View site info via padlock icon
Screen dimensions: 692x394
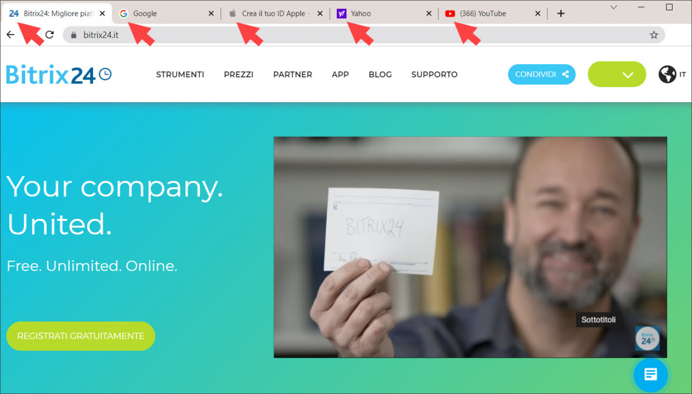(74, 35)
